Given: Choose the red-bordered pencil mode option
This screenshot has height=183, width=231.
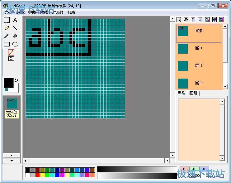Looking at the screenshot, I should 11,52.
